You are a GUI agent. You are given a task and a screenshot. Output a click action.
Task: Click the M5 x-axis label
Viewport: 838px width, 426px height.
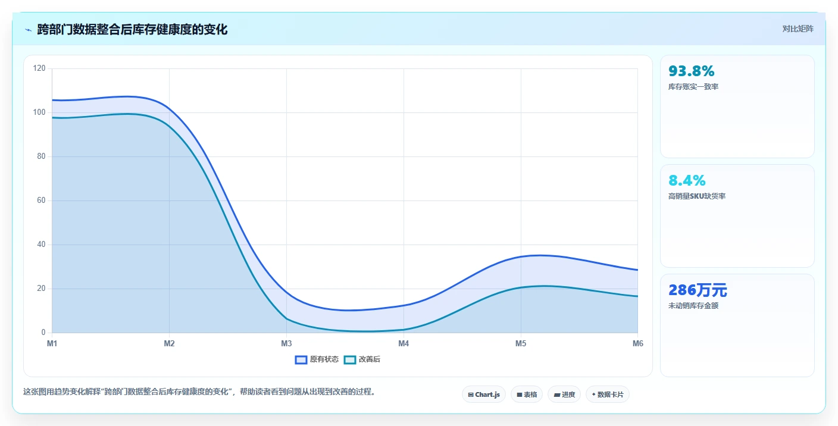click(x=521, y=344)
